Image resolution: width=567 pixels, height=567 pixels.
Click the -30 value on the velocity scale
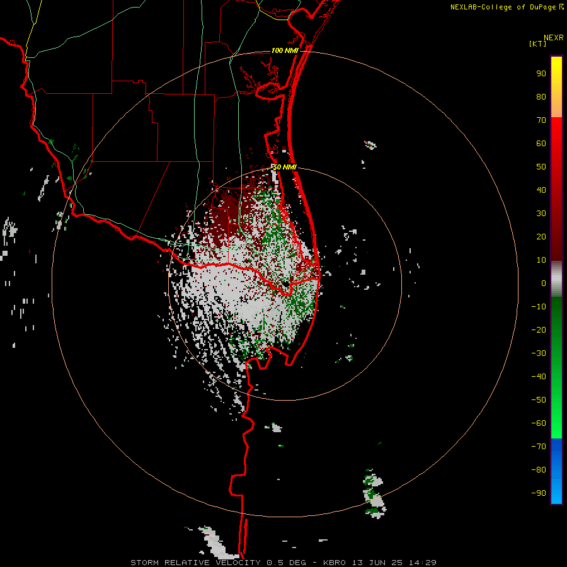pos(539,353)
